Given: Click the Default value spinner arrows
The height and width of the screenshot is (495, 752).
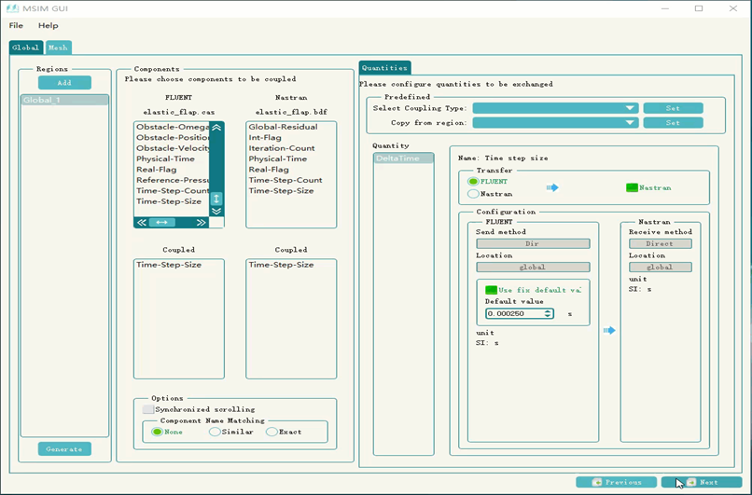Looking at the screenshot, I should 549,314.
